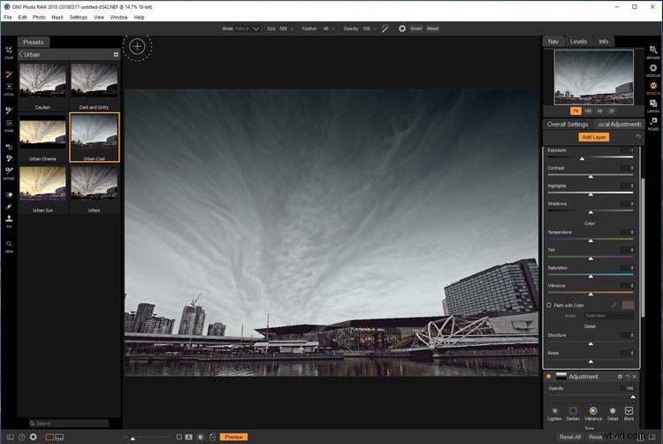Remove the Adjustment filter
Viewport: 663px width, 444px height.
[634, 377]
